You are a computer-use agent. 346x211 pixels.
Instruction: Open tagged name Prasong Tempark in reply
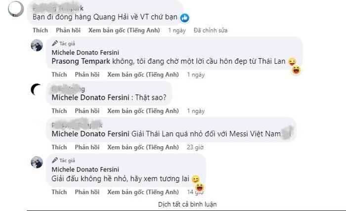(x=81, y=61)
